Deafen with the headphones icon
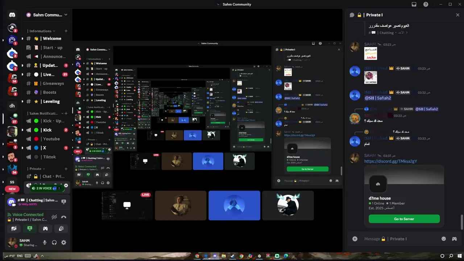 click(54, 243)
